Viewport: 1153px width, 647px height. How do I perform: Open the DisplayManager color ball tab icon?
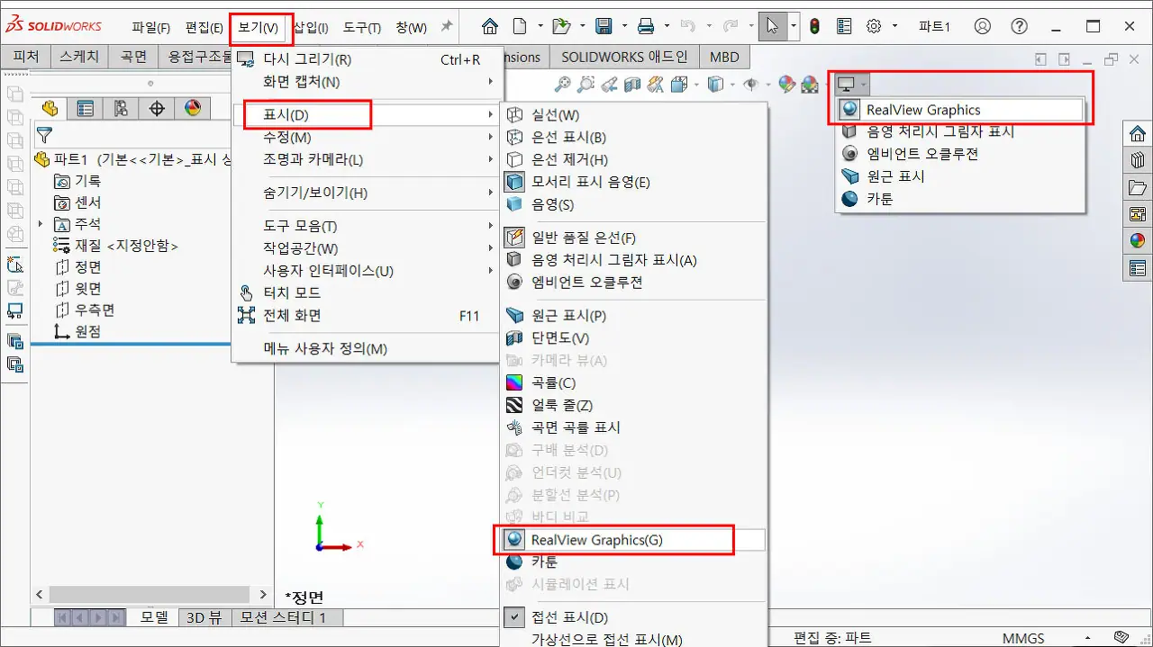193,109
